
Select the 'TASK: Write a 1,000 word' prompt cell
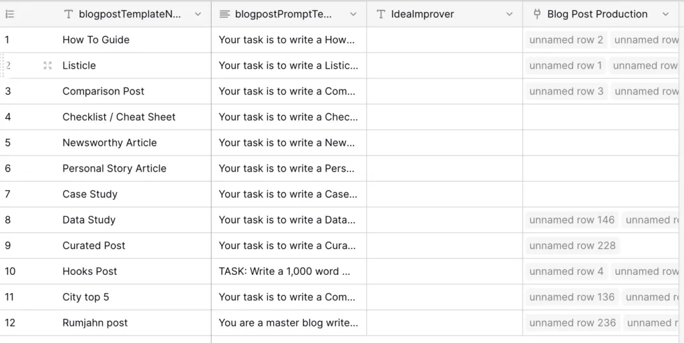[x=288, y=272]
